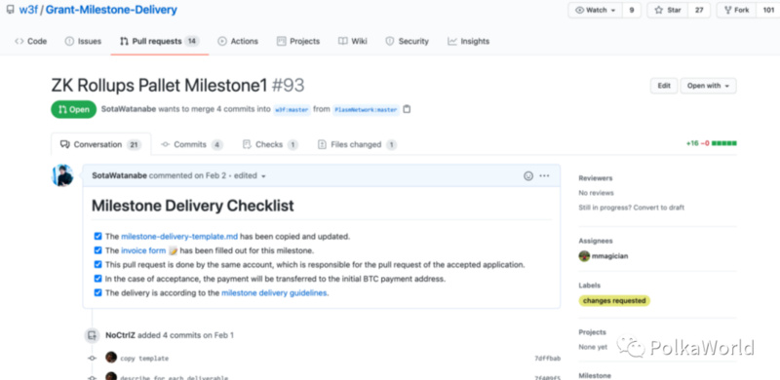
Task: Open the milestone-delivery-template.md link
Action: (179, 237)
